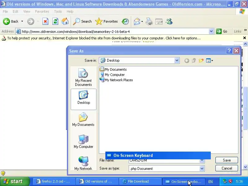Open the Mail icon dropdown arrow
248x186 pixels.
(142, 21)
